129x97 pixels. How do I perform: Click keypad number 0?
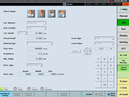(98, 78)
